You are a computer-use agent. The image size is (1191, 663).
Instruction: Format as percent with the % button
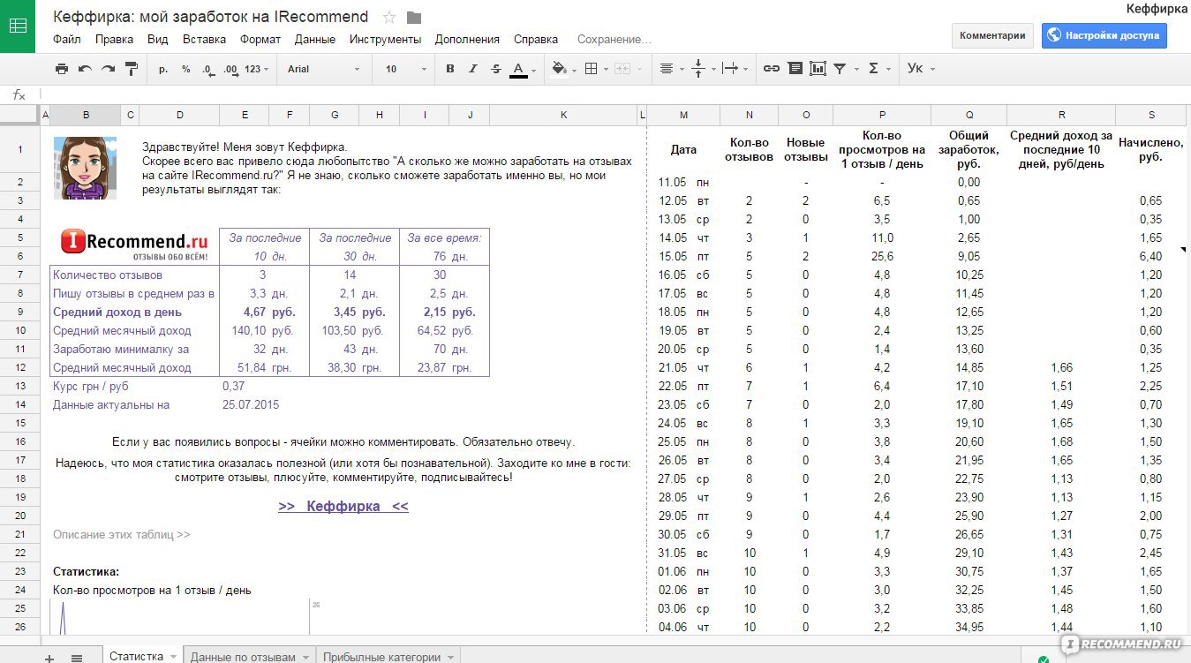pyautogui.click(x=186, y=69)
